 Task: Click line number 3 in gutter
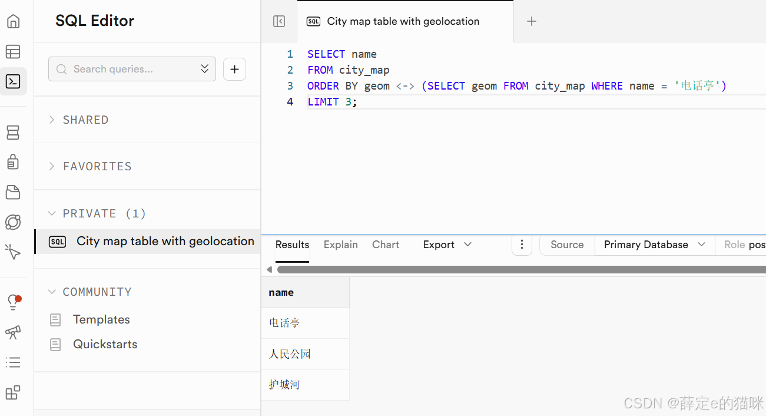290,86
